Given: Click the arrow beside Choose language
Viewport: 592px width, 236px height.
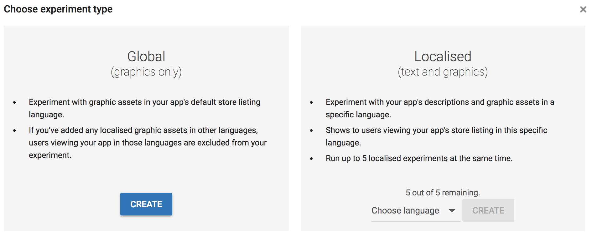Looking at the screenshot, I should [x=452, y=211].
